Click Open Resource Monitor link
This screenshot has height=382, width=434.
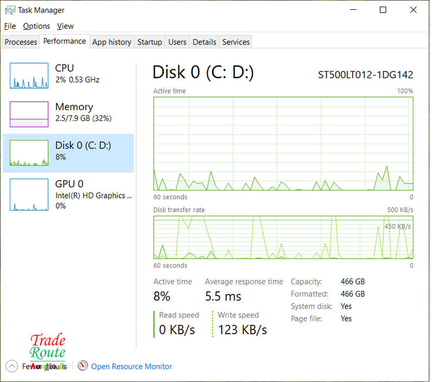(131, 366)
